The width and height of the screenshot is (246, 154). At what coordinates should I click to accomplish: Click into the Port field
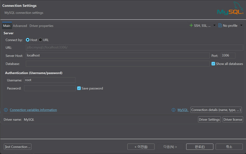click(228, 55)
